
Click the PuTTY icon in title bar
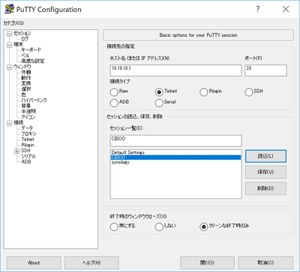tap(9, 9)
